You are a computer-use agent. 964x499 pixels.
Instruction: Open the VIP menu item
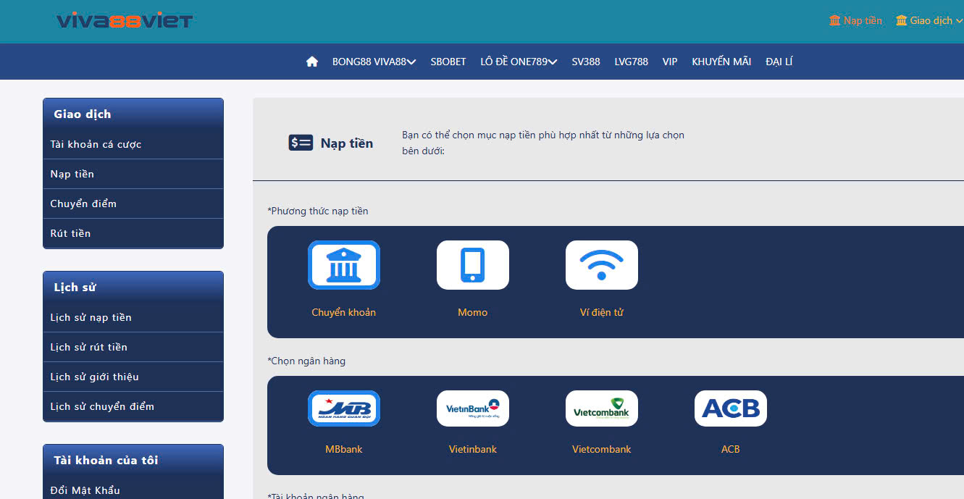pos(670,62)
